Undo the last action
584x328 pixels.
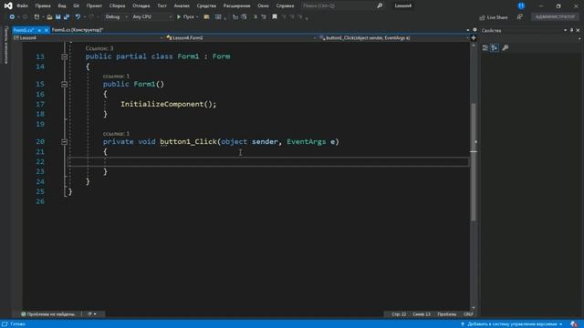(x=78, y=16)
